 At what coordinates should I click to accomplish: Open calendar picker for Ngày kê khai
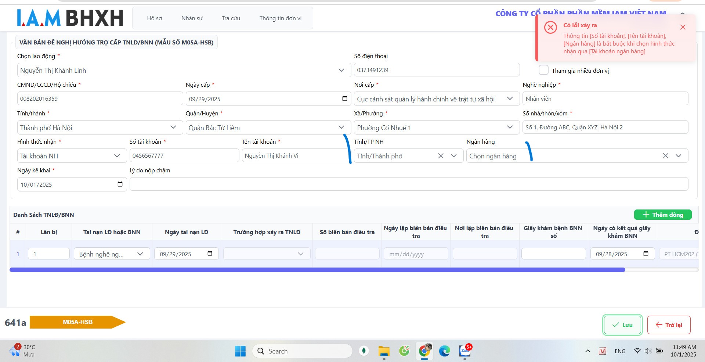(x=120, y=184)
